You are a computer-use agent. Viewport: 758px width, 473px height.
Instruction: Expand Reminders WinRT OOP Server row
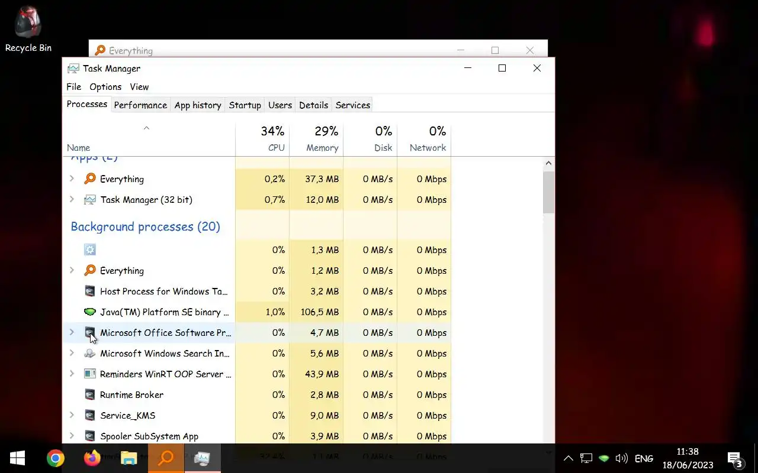[x=72, y=374]
